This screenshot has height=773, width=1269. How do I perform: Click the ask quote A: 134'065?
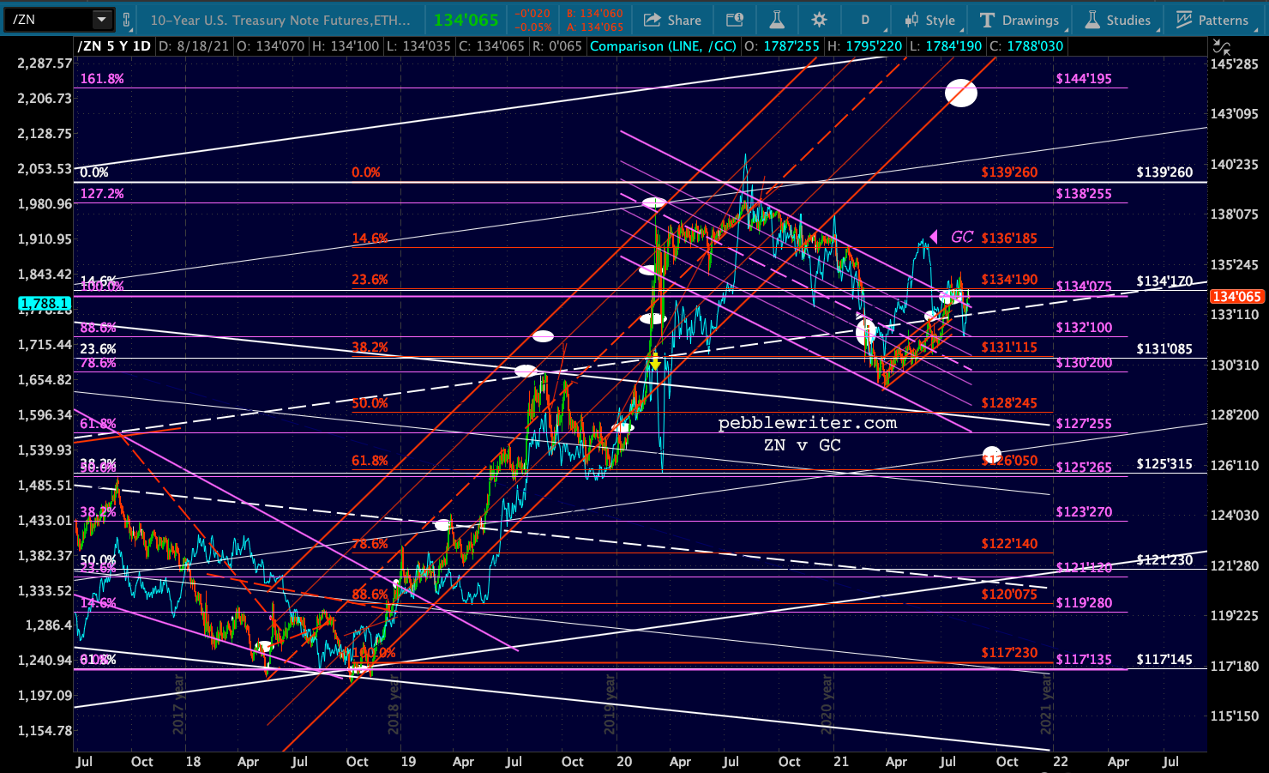click(594, 27)
